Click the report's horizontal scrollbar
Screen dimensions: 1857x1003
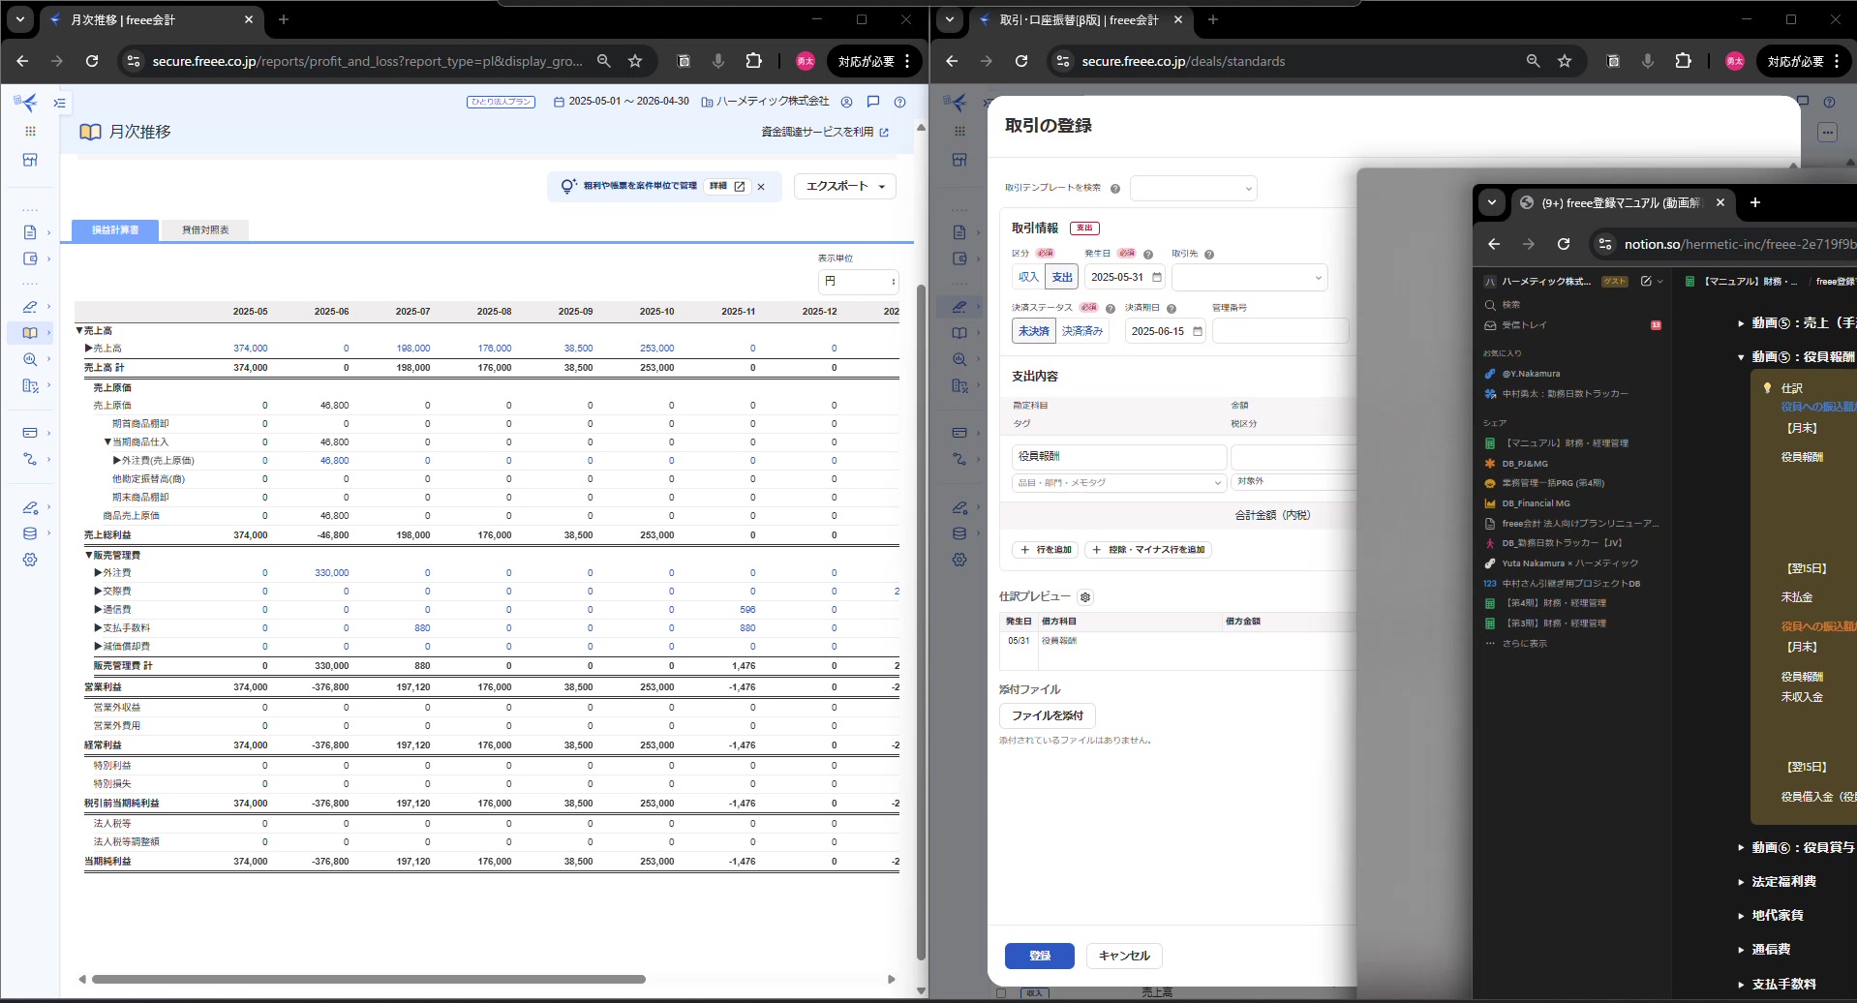pos(368,979)
